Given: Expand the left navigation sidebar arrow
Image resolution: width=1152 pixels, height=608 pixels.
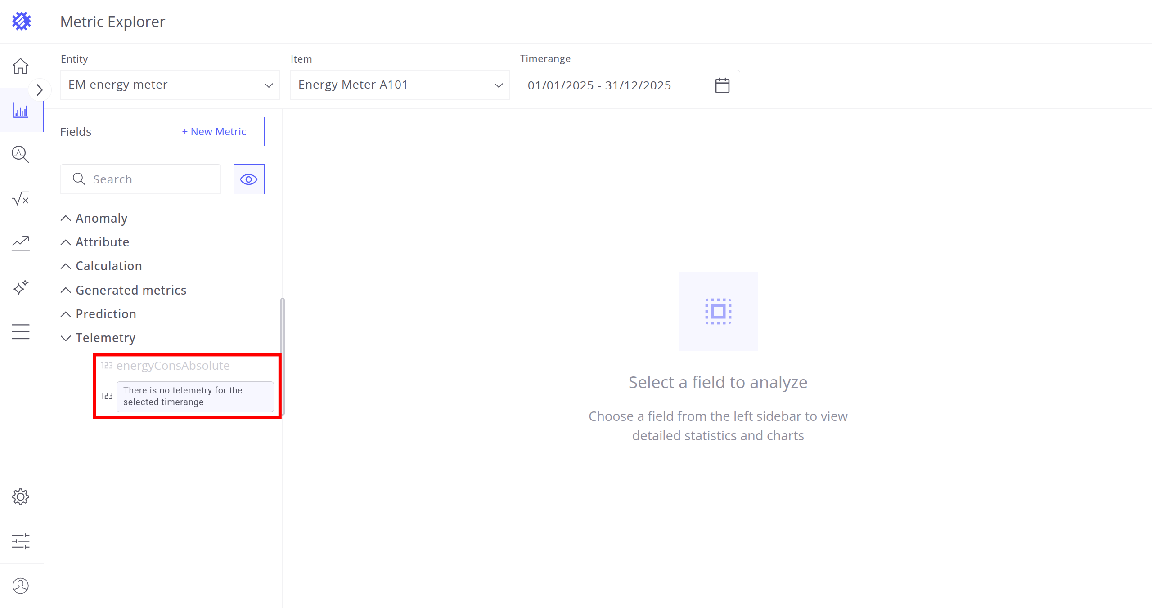Looking at the screenshot, I should click(39, 90).
